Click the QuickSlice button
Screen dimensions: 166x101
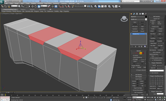pyautogui.click(x=153, y=38)
